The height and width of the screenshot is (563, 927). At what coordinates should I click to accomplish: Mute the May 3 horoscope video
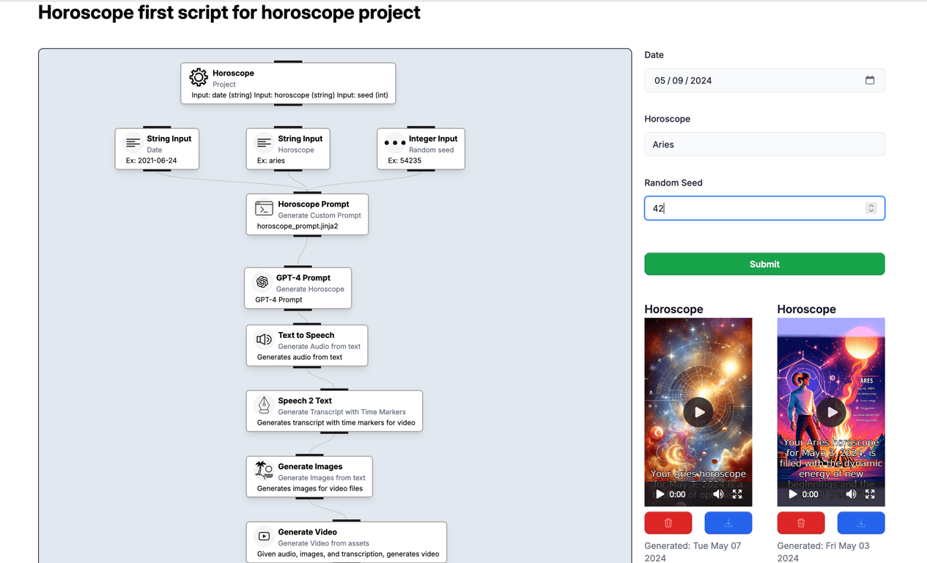(851, 494)
